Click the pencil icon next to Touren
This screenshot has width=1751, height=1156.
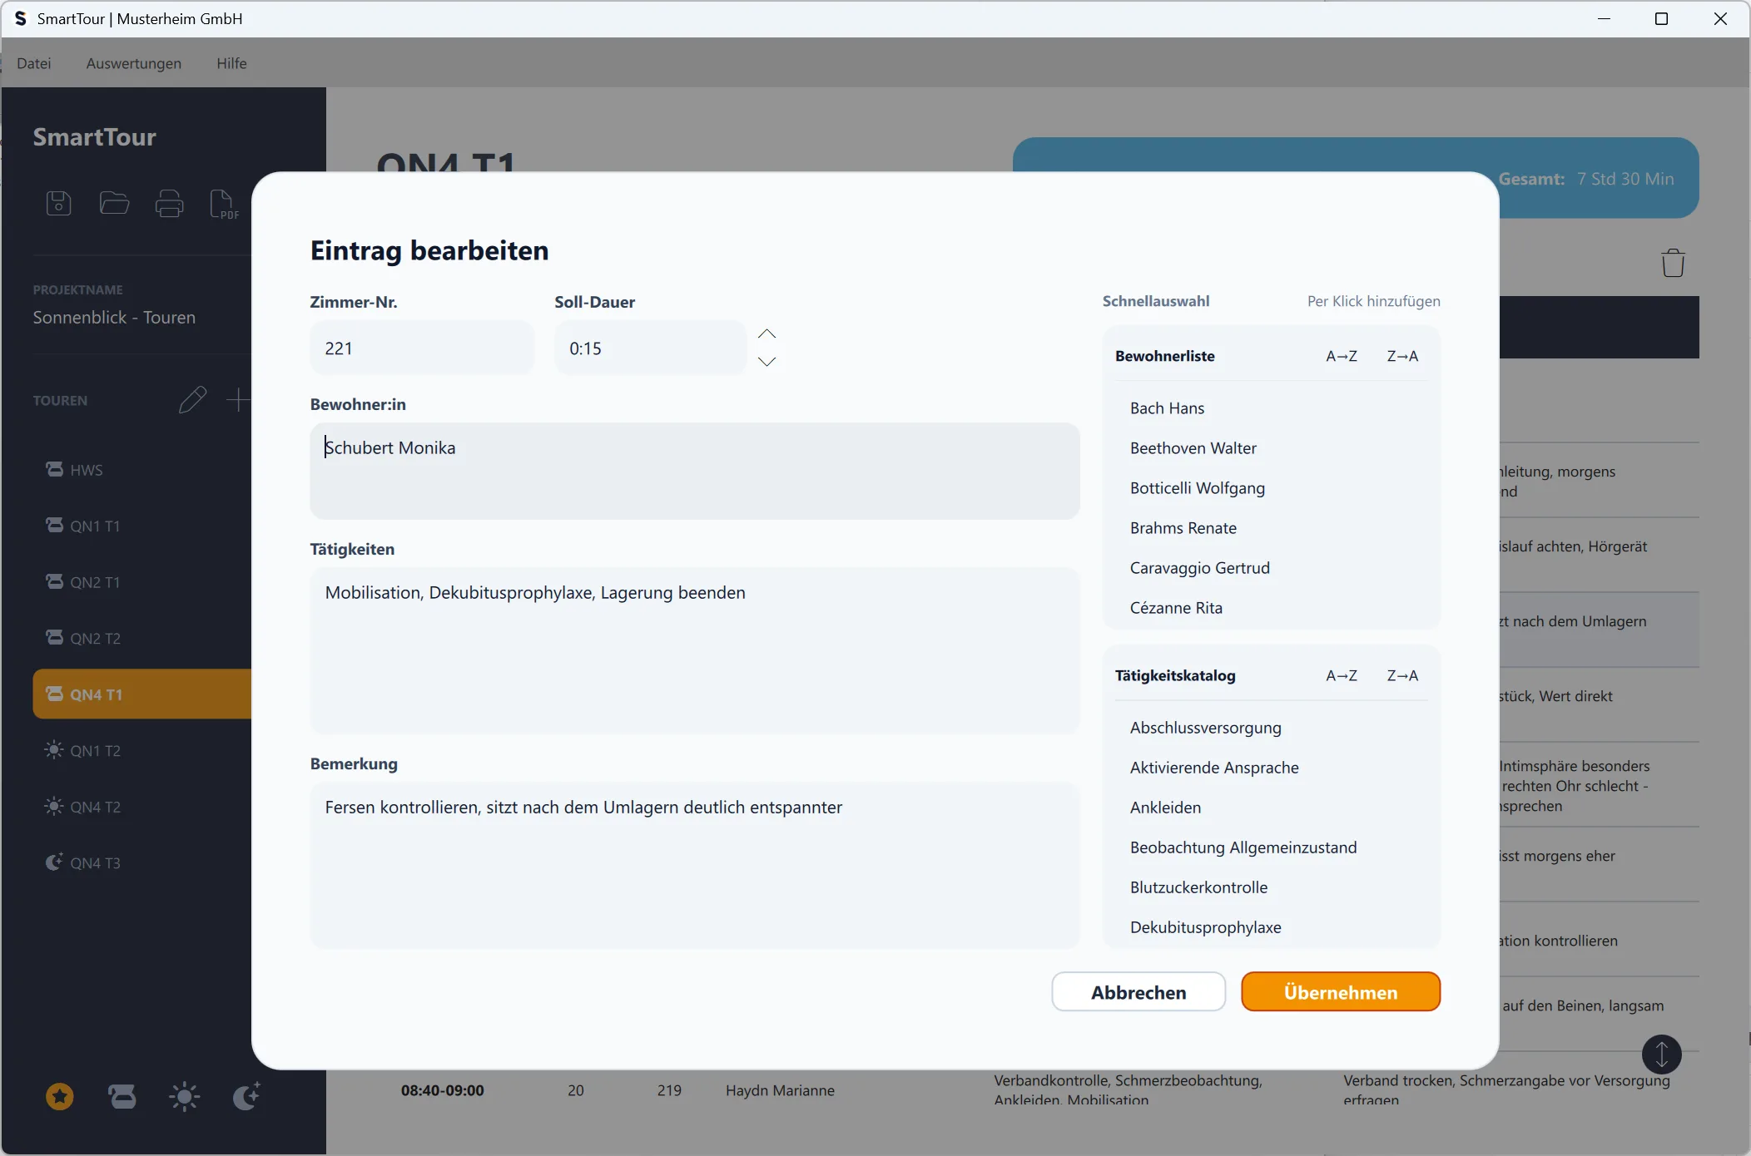pos(192,400)
